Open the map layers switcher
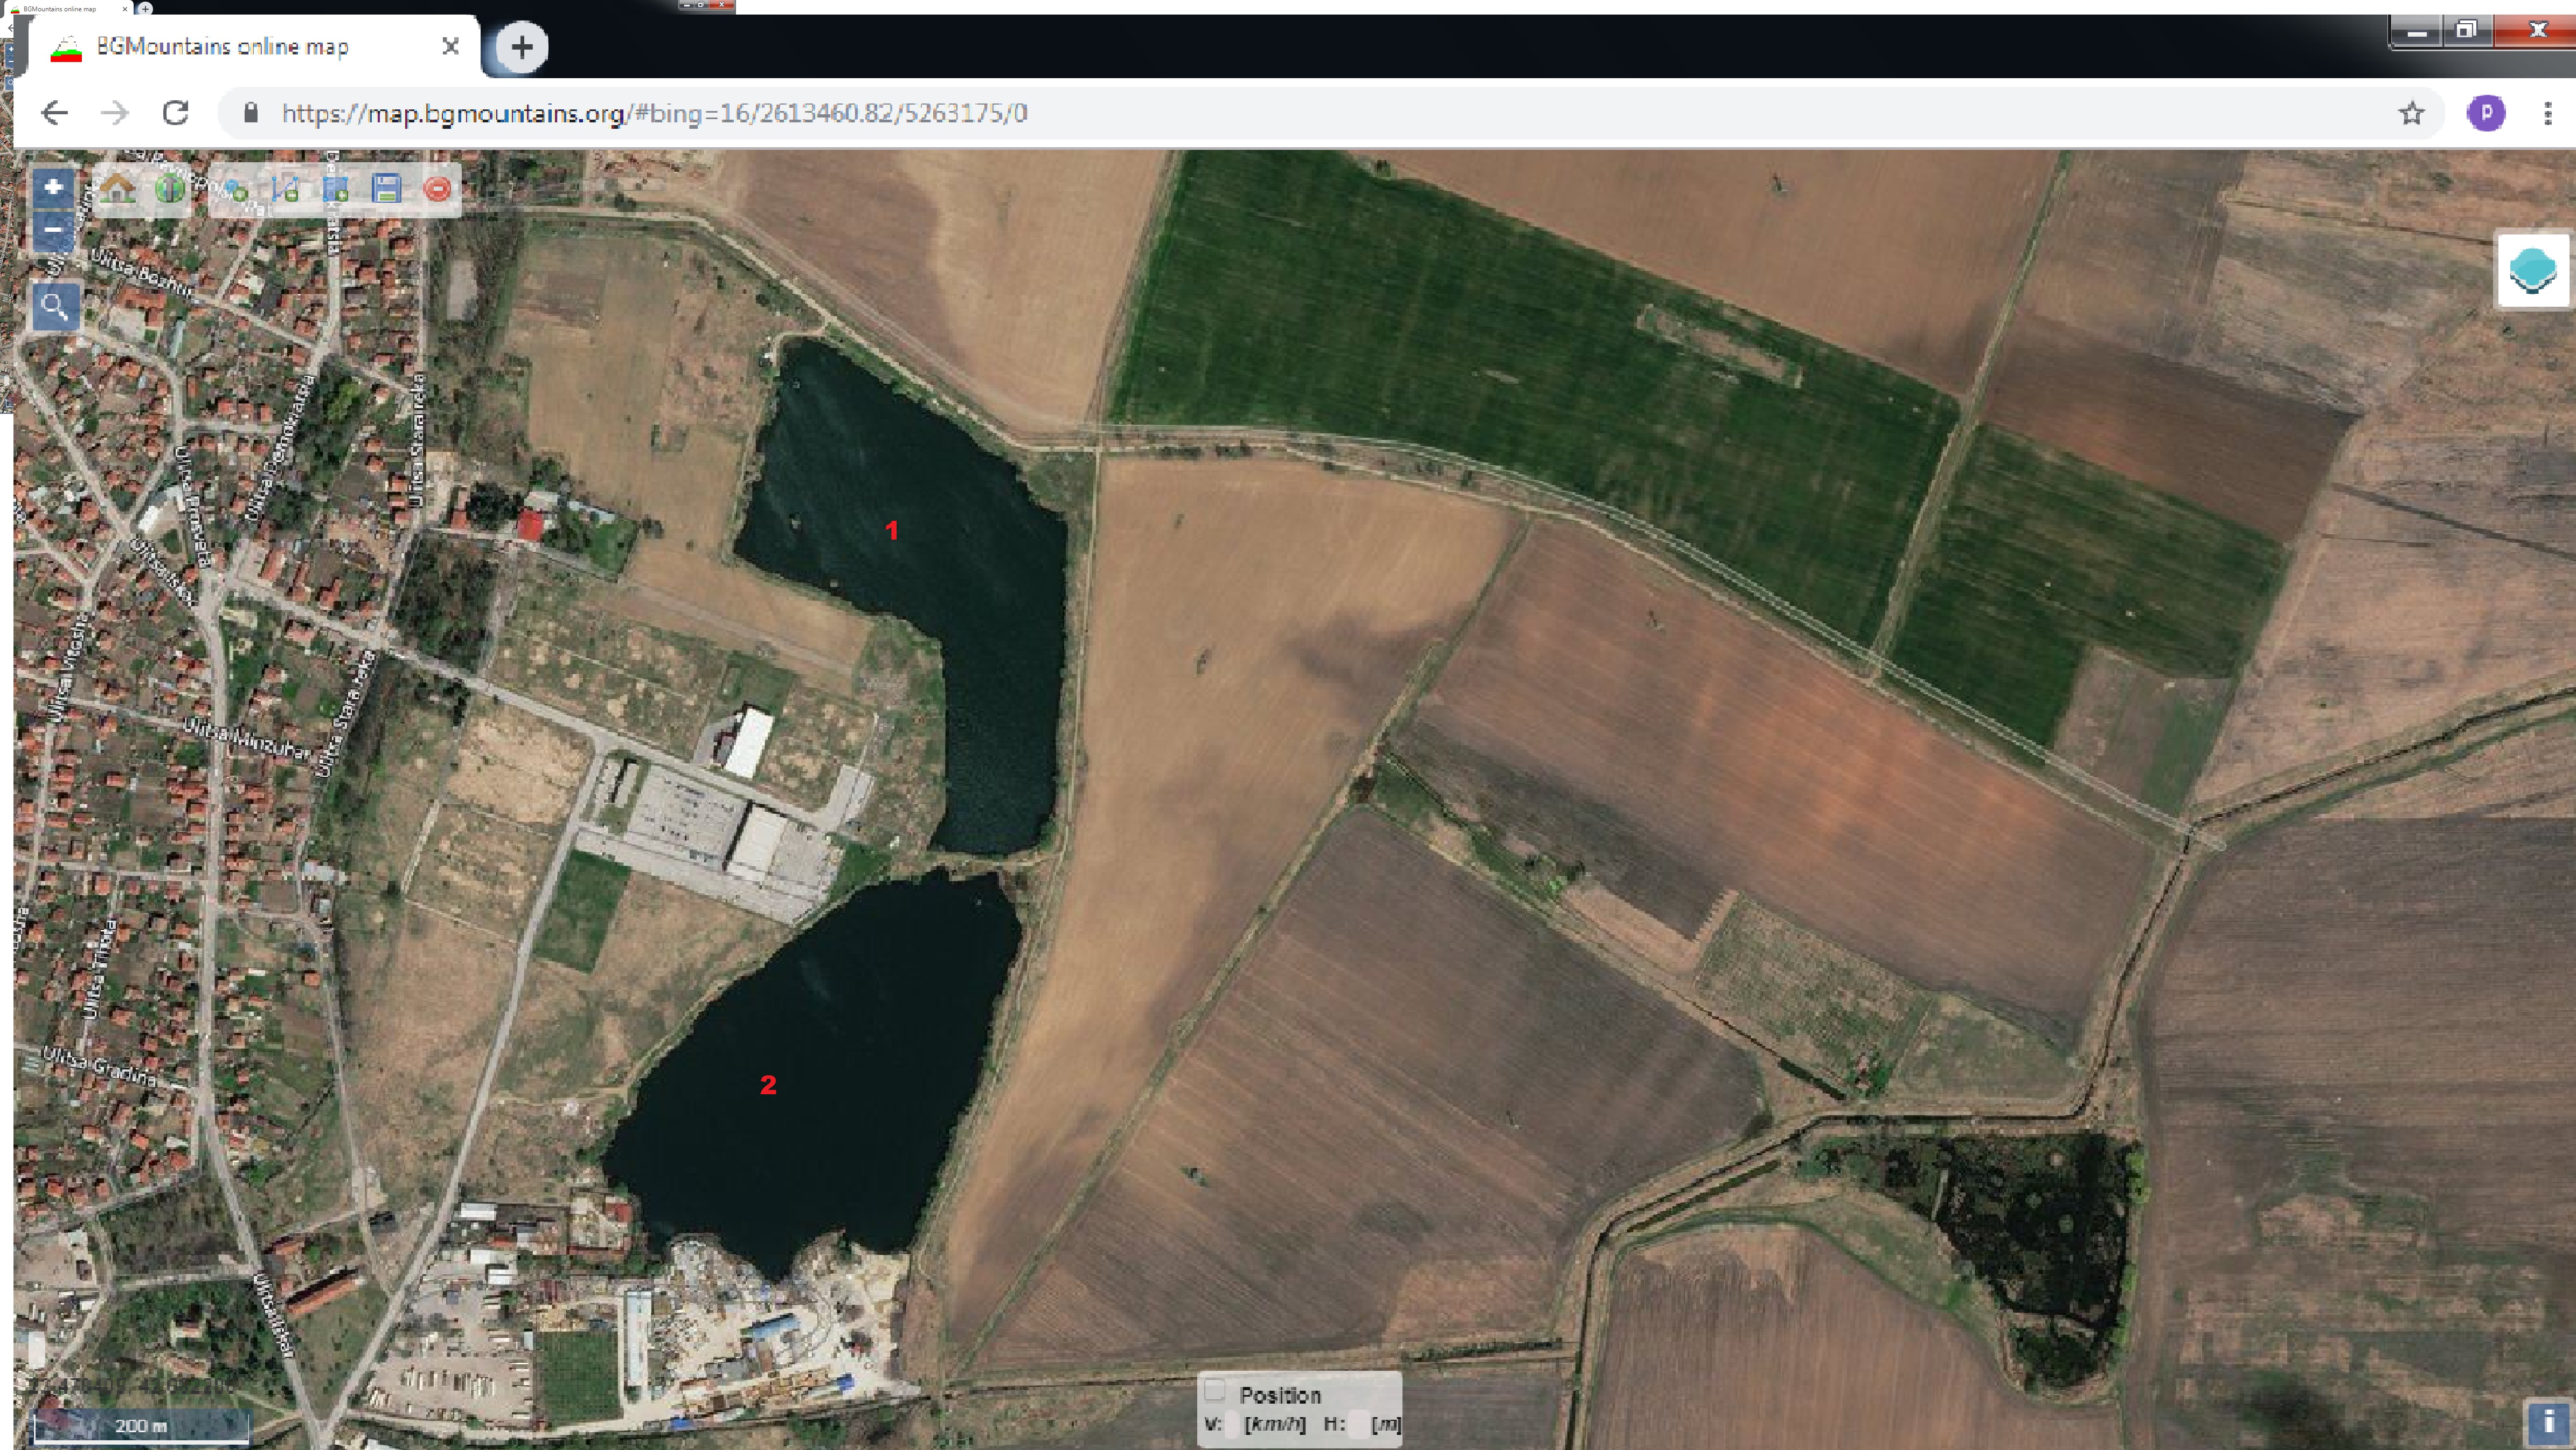The width and height of the screenshot is (2576, 1450). point(2532,270)
